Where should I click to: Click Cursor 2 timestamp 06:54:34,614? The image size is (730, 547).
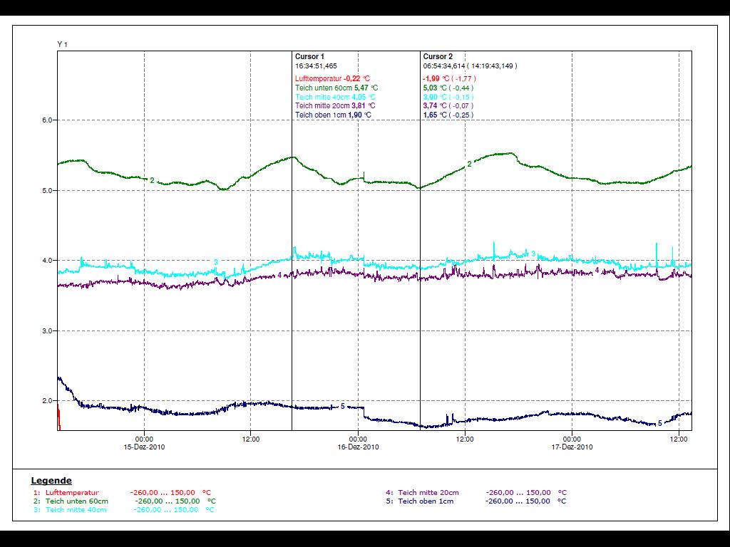[446, 66]
